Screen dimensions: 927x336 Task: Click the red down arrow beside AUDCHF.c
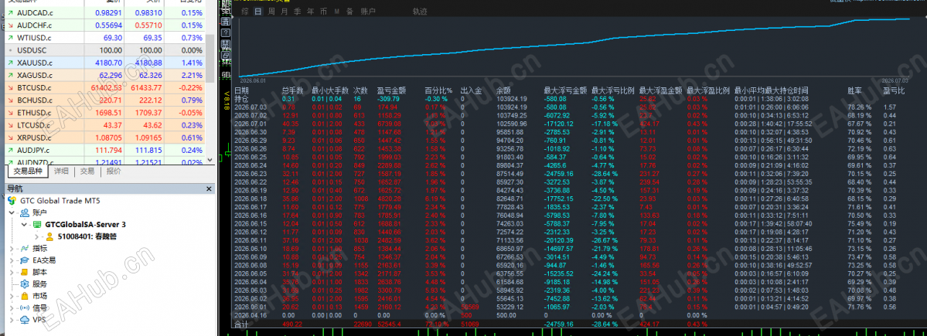click(x=11, y=25)
